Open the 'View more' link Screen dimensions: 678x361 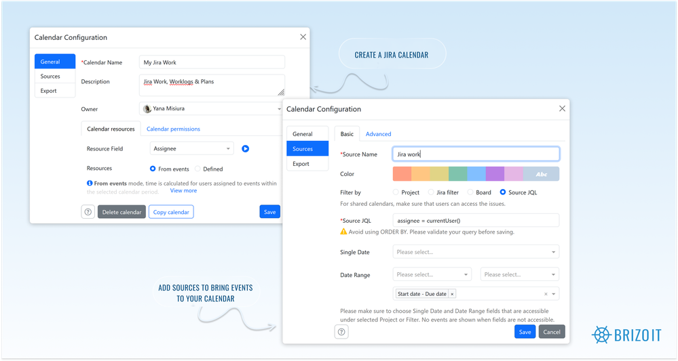tap(183, 190)
